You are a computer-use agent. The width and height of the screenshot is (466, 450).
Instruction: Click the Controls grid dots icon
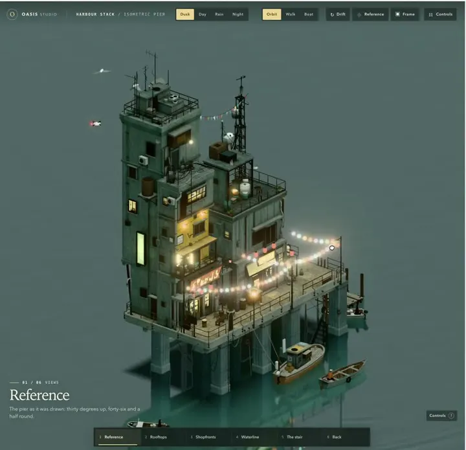(x=430, y=14)
